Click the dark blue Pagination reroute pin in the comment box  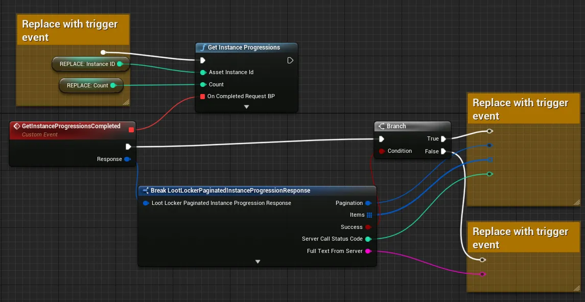490,145
